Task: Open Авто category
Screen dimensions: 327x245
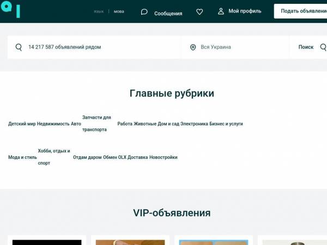Action: point(76,124)
